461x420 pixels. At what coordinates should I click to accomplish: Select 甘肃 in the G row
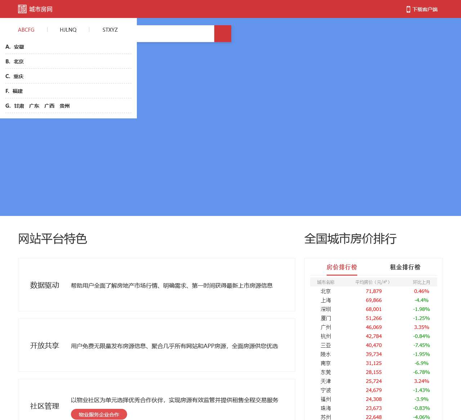19,106
